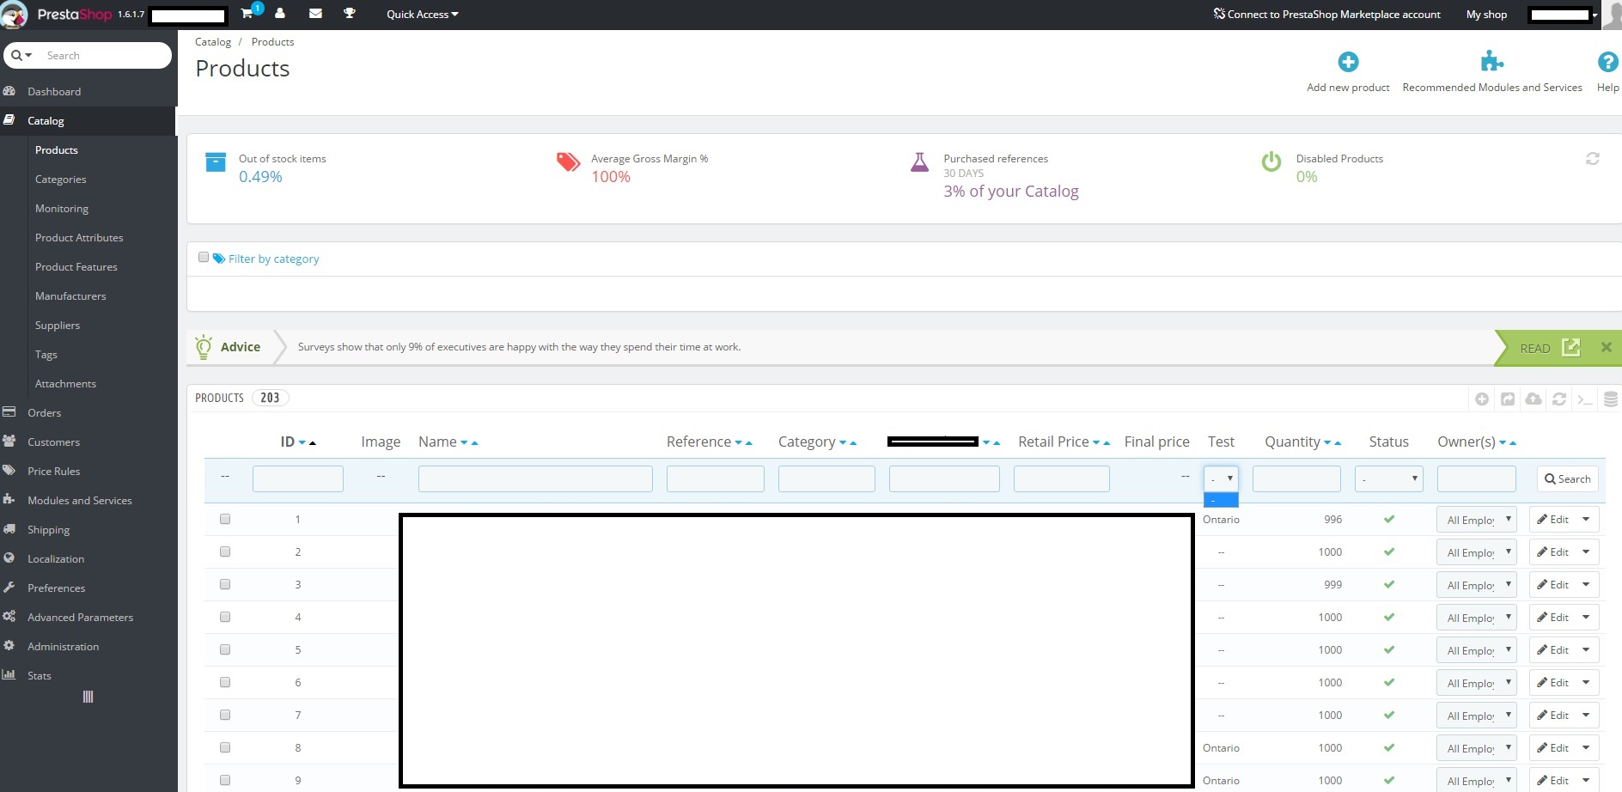
Task: Click the export to SQL Manager database icon
Action: [1611, 399]
